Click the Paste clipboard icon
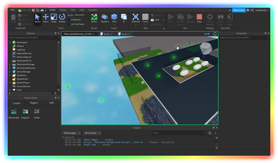This screenshot has width=278, height=163. click(x=13, y=18)
